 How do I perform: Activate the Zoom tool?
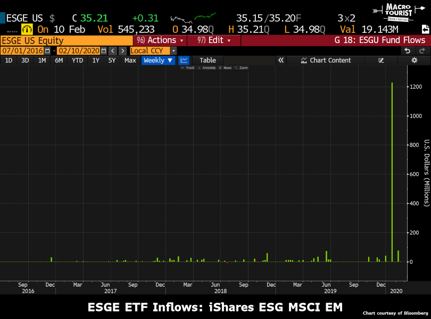[242, 68]
